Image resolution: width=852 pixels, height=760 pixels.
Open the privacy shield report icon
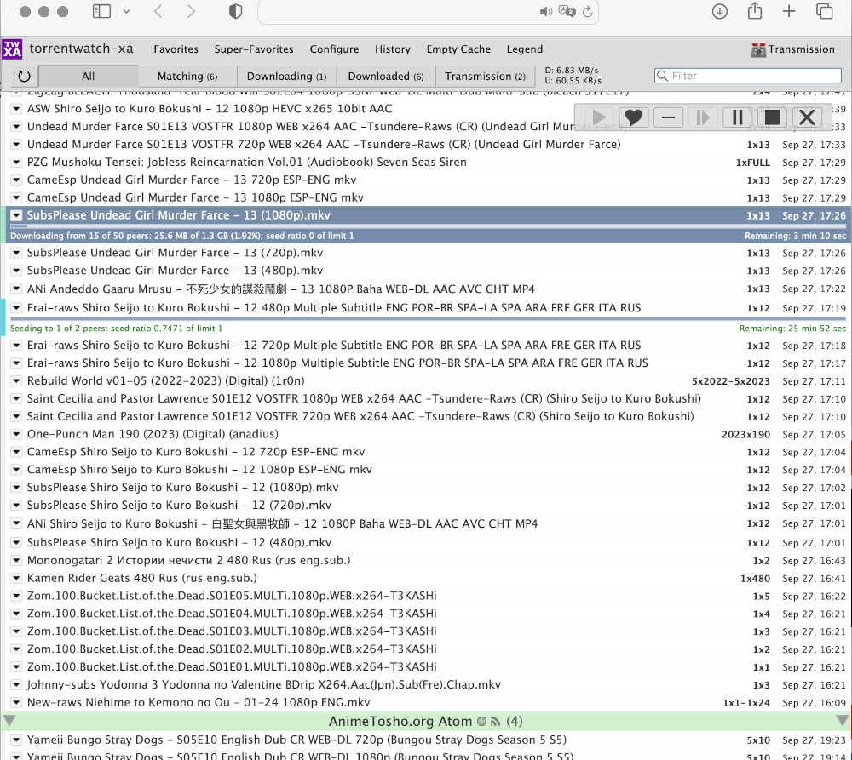pos(235,11)
